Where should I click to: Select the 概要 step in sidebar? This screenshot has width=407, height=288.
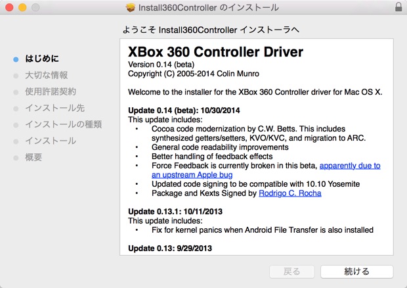(x=33, y=157)
